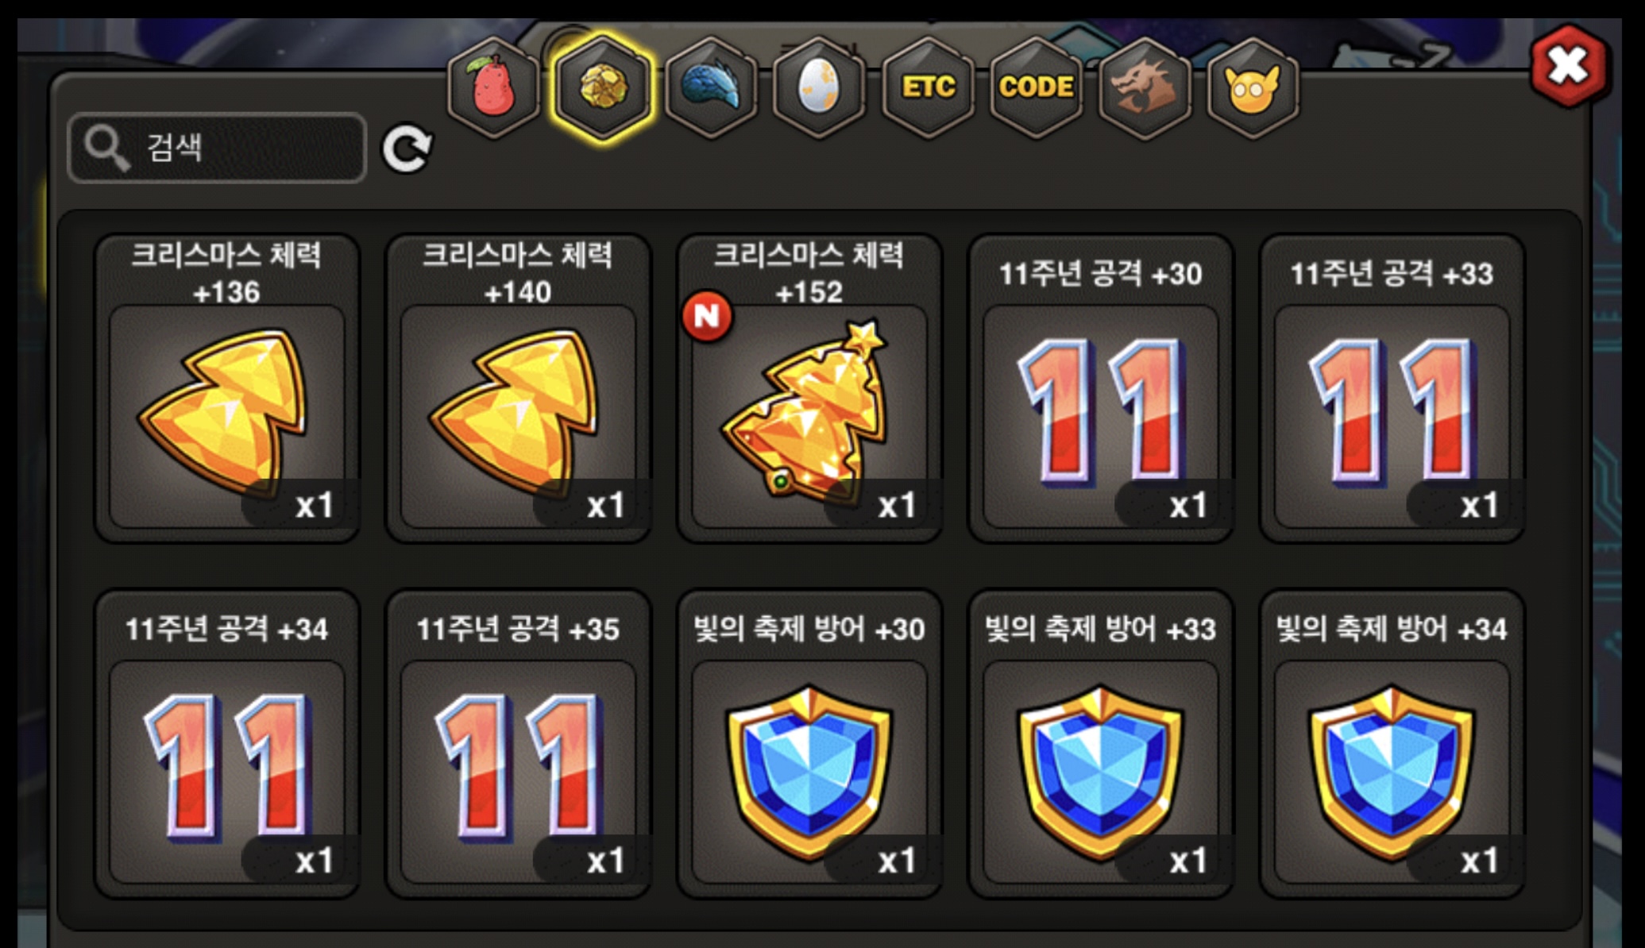This screenshot has height=948, width=1645.
Task: Select the 빛의 축제 방어 +30 shield
Action: pyautogui.click(x=809, y=743)
